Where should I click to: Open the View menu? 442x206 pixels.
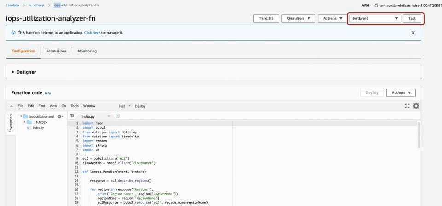coord(53,106)
